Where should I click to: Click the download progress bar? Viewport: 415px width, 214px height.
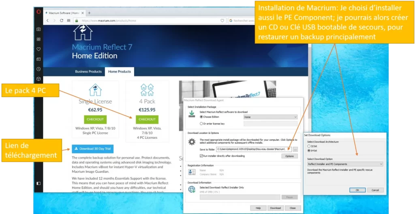(240, 197)
